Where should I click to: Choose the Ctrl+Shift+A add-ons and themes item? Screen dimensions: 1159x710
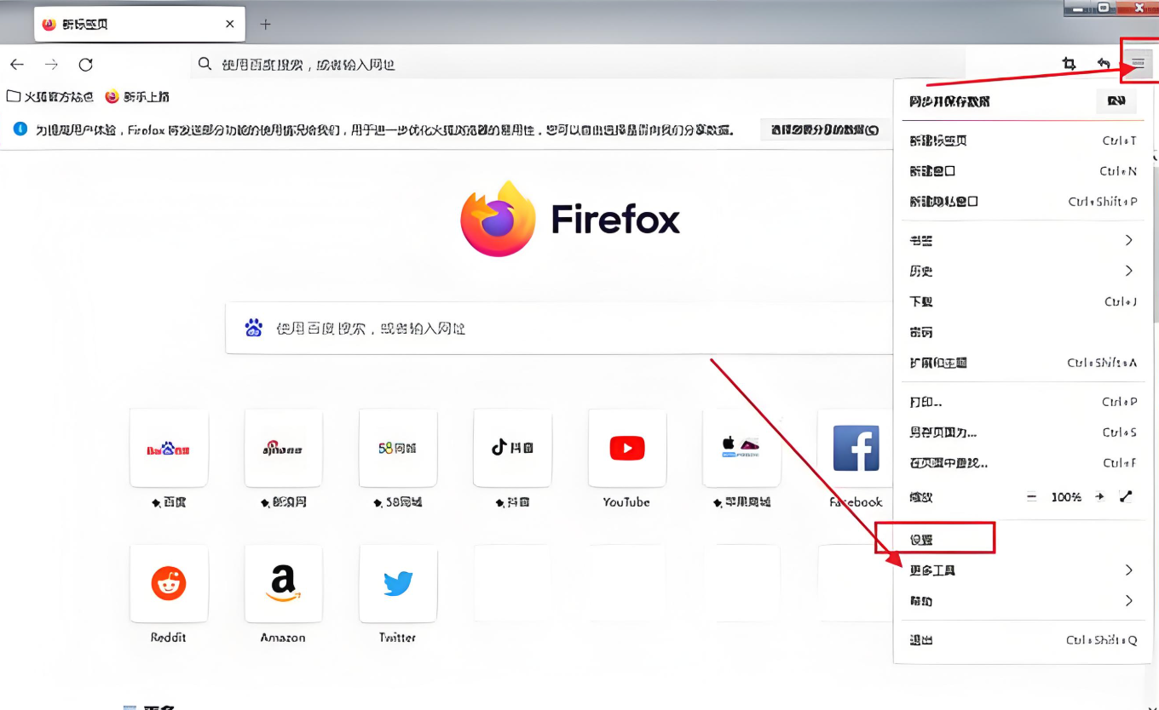point(1023,363)
